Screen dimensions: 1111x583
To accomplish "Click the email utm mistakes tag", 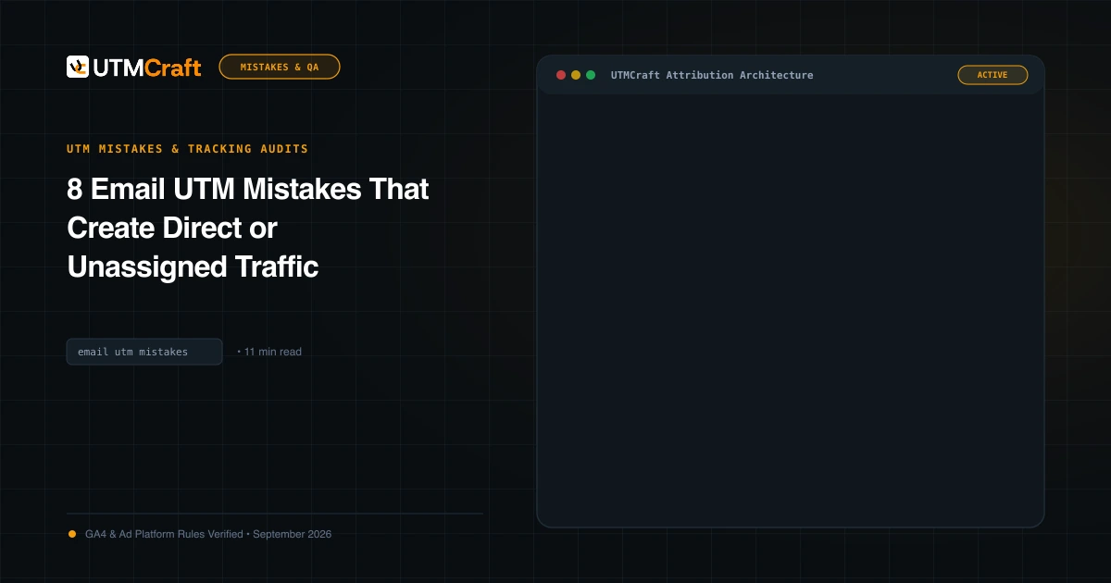I will click(x=144, y=352).
